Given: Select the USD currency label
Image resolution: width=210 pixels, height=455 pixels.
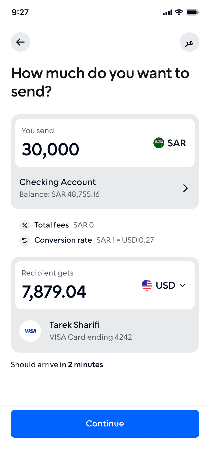Looking at the screenshot, I should point(166,285).
